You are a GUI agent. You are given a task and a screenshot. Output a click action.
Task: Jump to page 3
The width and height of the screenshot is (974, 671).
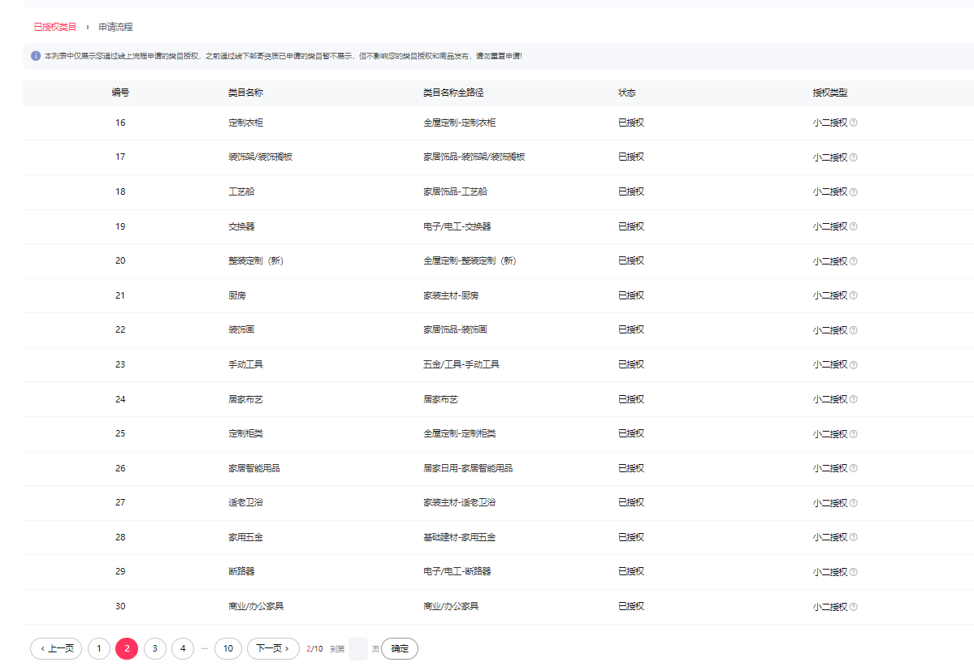coord(154,648)
